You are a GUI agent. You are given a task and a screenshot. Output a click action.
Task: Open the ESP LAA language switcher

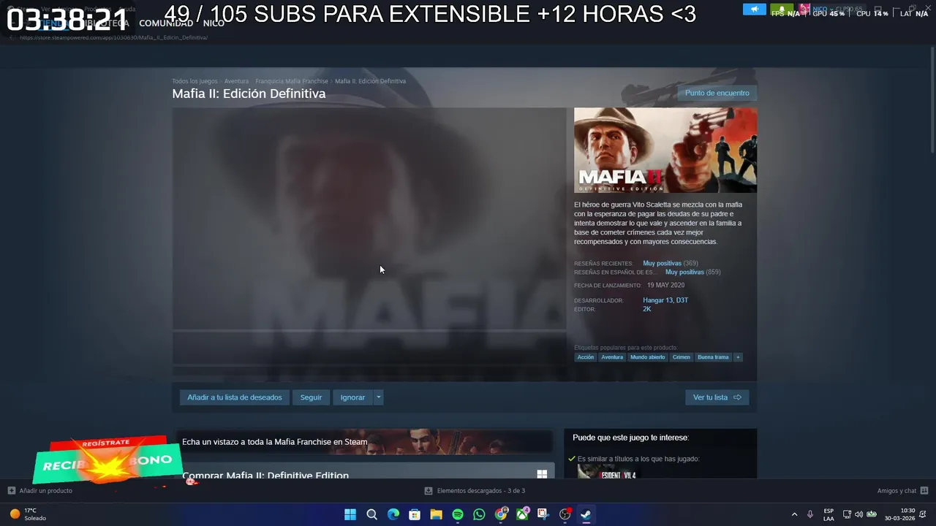pyautogui.click(x=829, y=514)
